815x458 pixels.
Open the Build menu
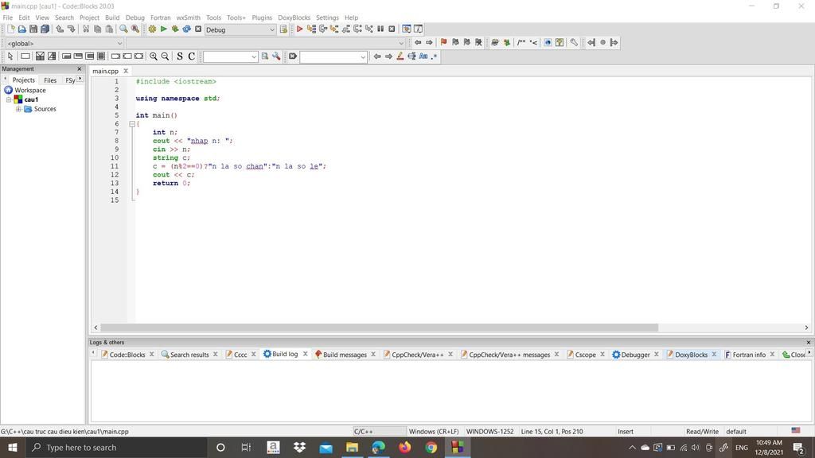tap(112, 17)
